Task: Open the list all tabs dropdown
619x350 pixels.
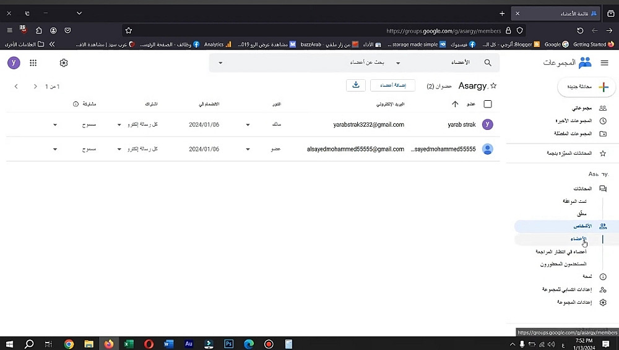Action: tap(79, 14)
